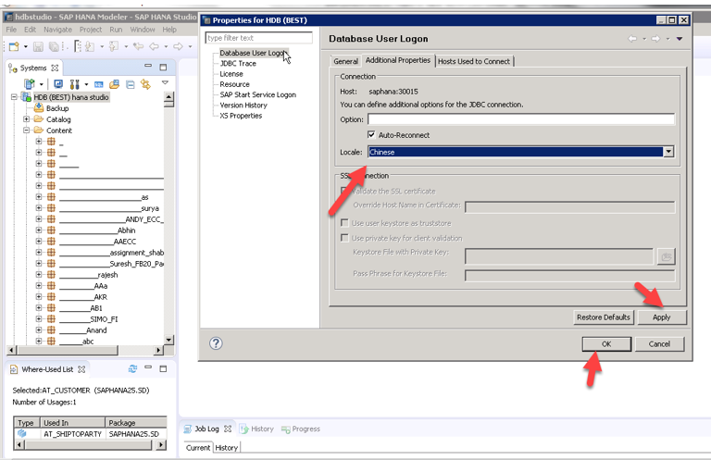
Task: Switch to the Hosts Used to Connect tab
Action: [474, 61]
